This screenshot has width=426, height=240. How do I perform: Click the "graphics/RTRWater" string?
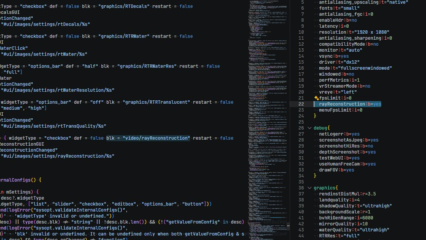click(124, 36)
